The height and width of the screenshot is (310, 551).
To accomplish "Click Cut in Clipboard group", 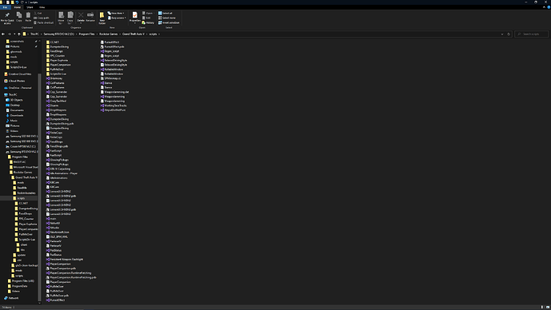I will [38, 13].
